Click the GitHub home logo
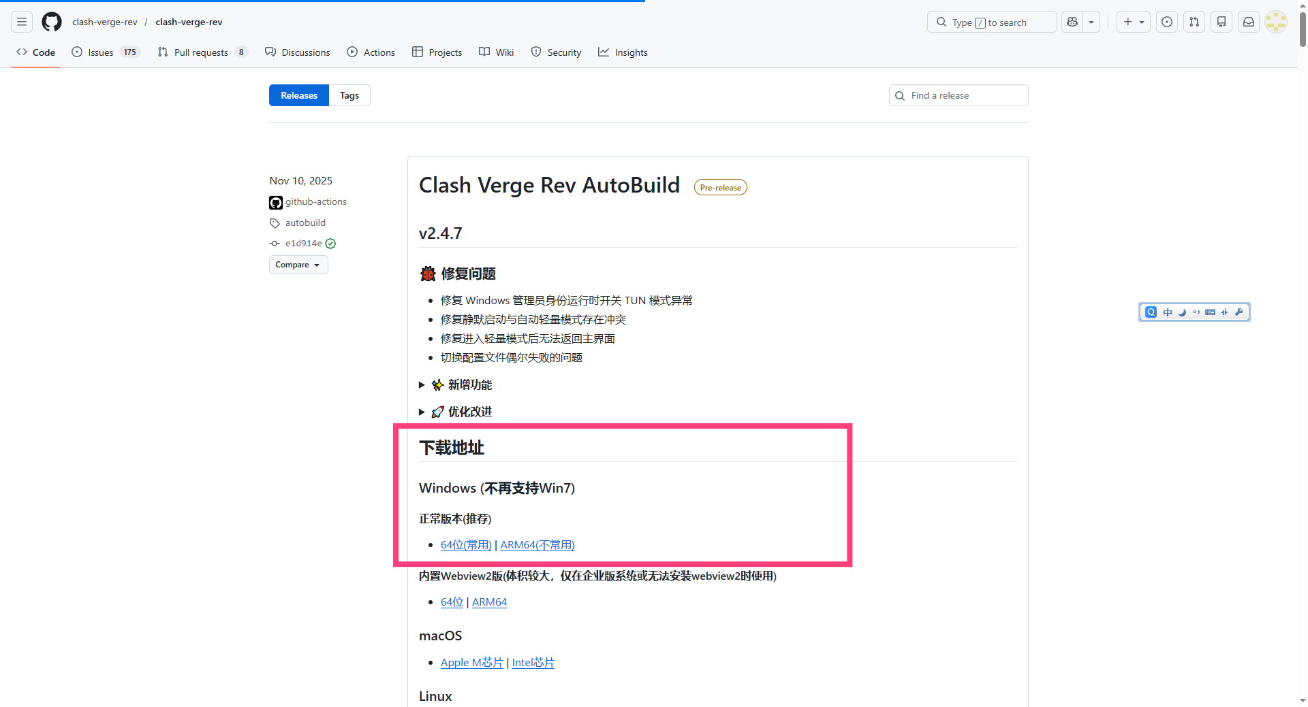The image size is (1308, 707). click(51, 22)
